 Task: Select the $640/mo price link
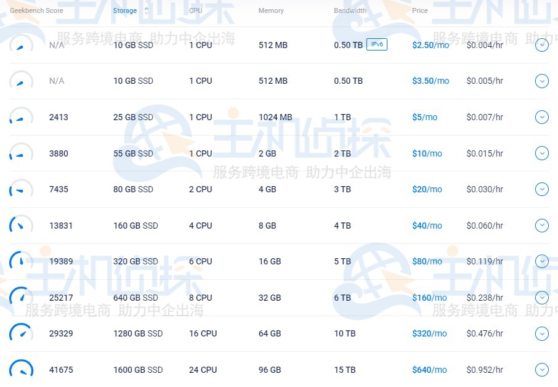(x=429, y=370)
